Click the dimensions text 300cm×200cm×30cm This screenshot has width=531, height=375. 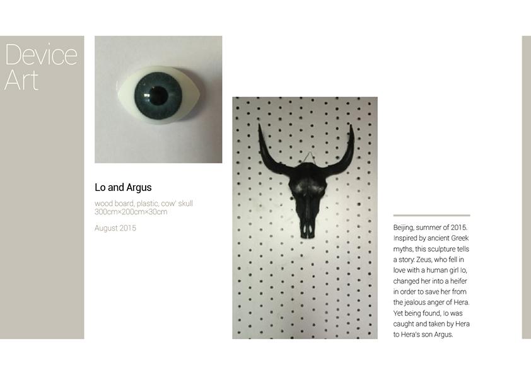(x=131, y=212)
